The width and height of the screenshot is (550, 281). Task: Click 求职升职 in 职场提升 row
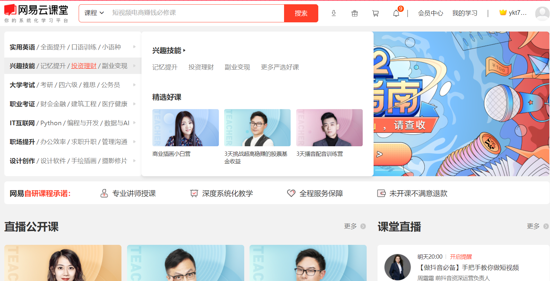tap(84, 142)
